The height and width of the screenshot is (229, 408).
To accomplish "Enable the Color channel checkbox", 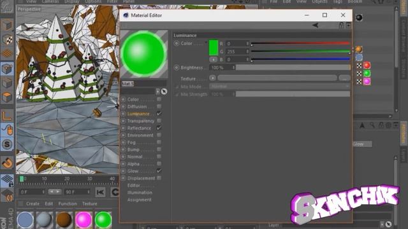I will coord(159,99).
